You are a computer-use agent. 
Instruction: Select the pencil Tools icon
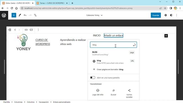[20, 15]
